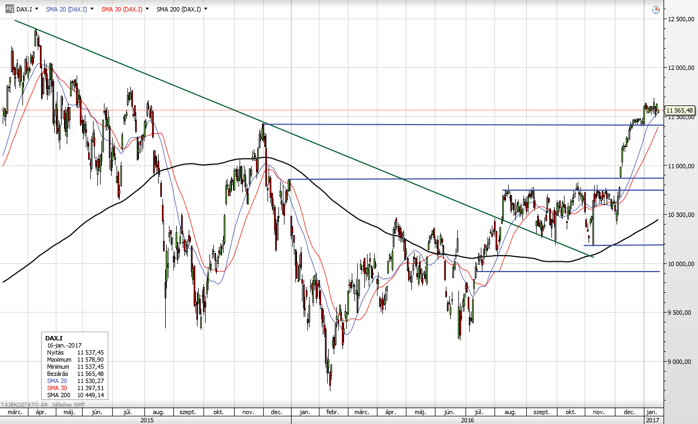
Task: Click the date 16-jan.-2017 in info box
Action: click(x=64, y=345)
